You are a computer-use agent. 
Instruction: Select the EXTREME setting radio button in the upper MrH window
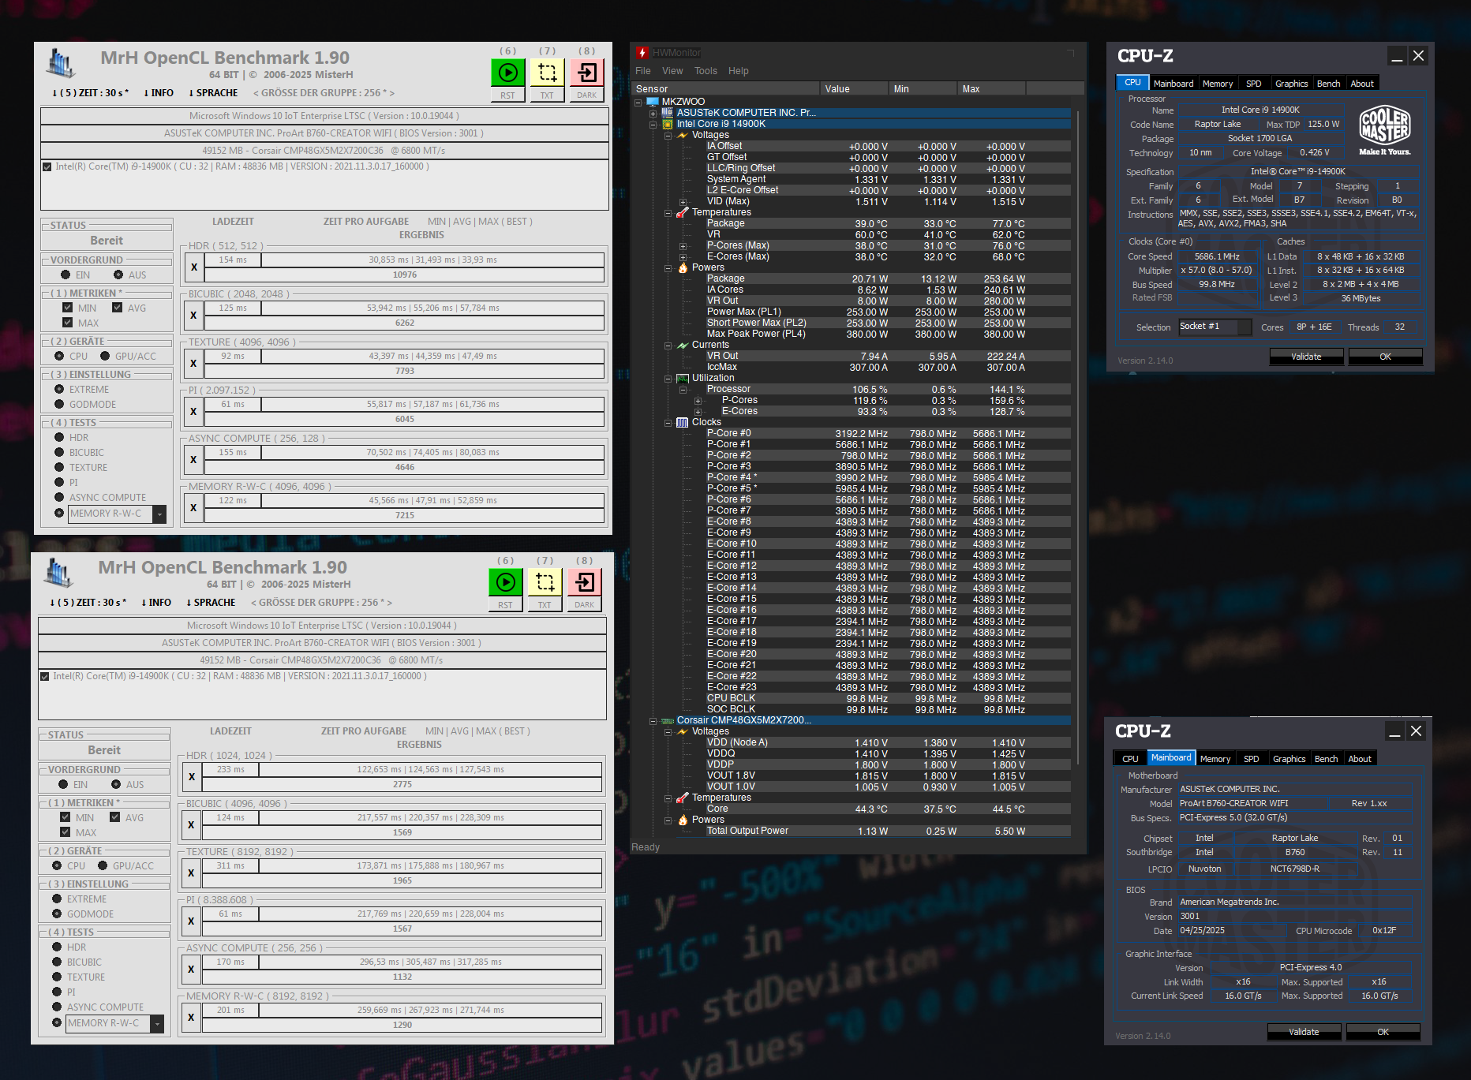(x=59, y=389)
